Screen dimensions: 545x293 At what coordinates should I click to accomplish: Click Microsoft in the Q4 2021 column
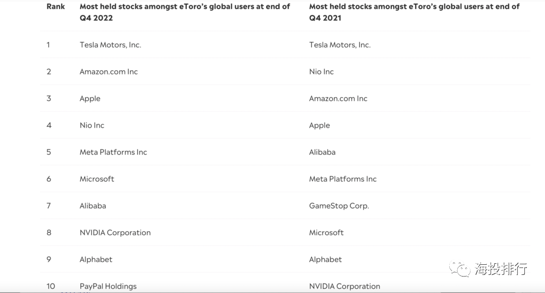tap(326, 232)
